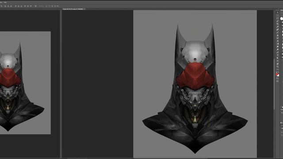The width and height of the screenshot is (283, 159).
Task: Open the Edit Toolbar three-dots button
Action: pos(277,69)
